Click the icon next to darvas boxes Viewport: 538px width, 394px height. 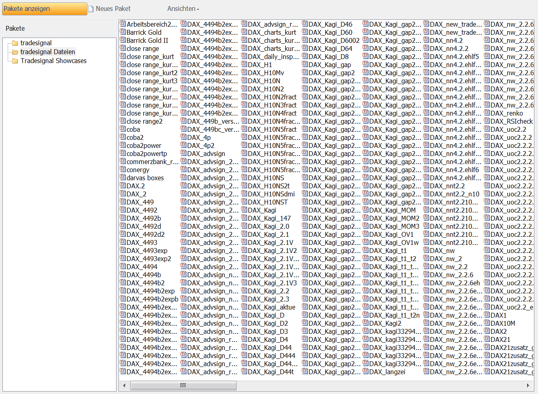[123, 177]
